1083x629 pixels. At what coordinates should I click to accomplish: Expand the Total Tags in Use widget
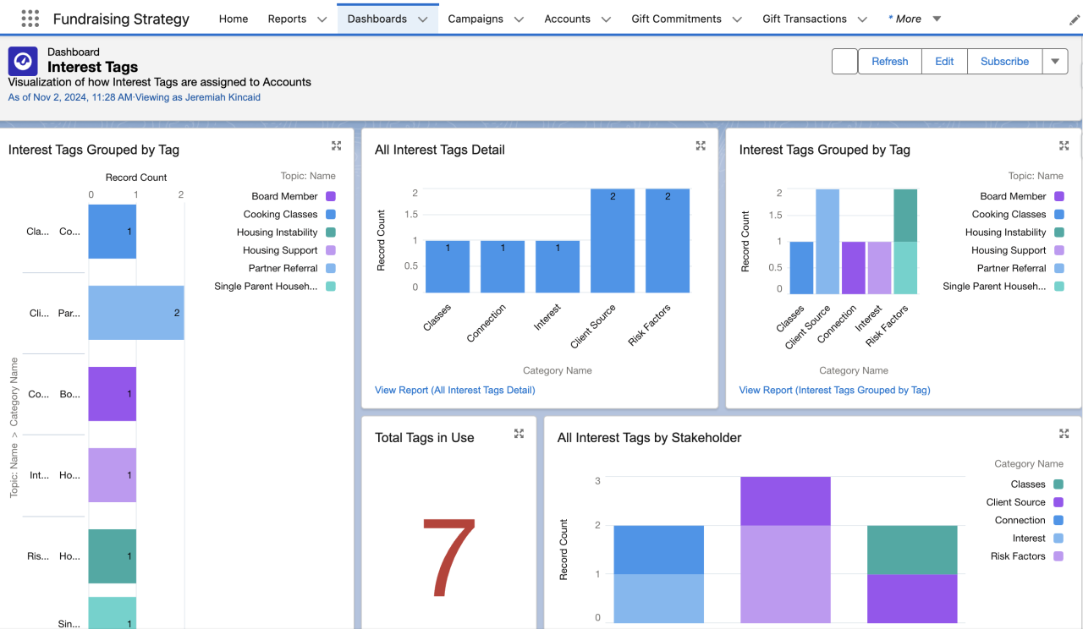pos(519,434)
